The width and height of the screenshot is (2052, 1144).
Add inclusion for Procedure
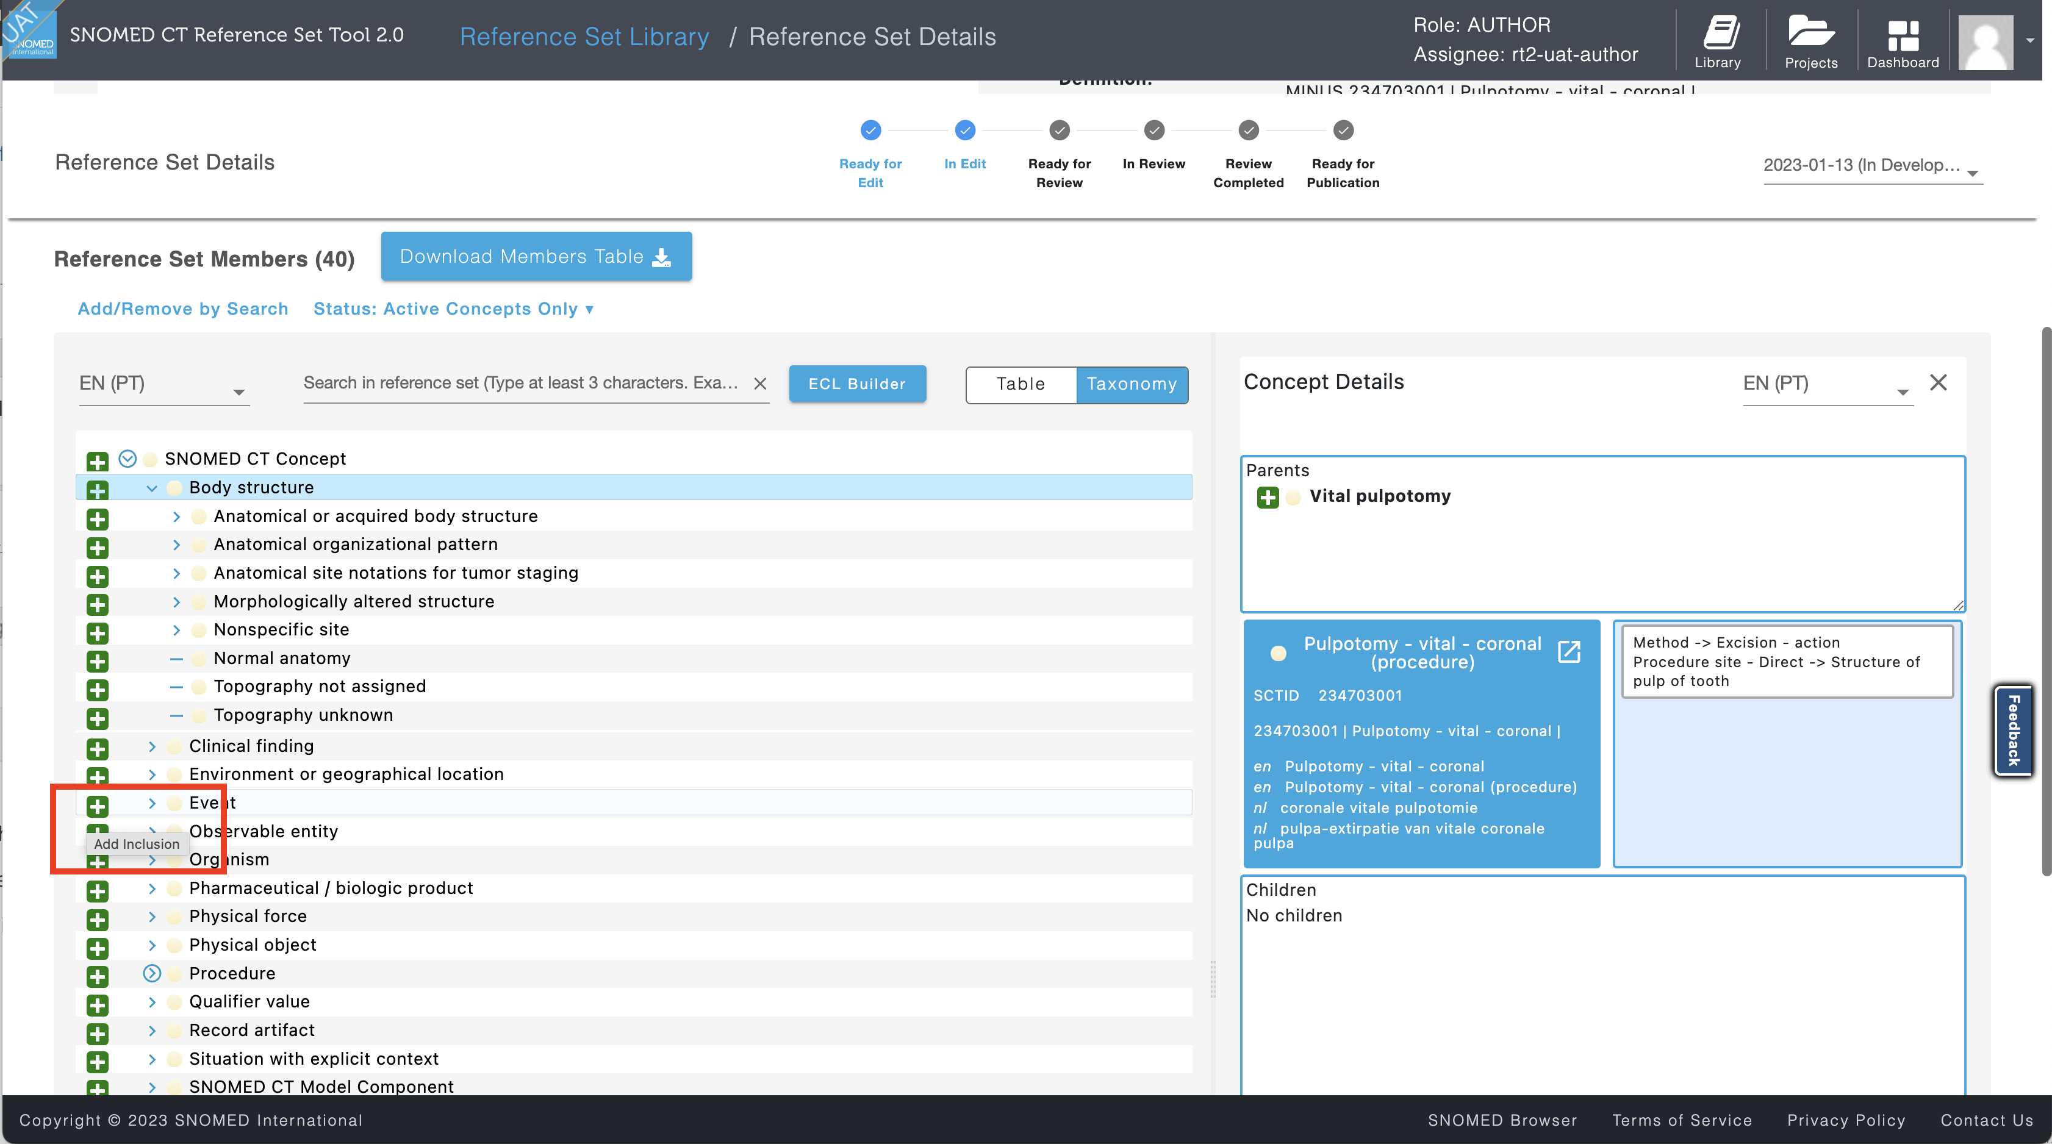coord(97,977)
